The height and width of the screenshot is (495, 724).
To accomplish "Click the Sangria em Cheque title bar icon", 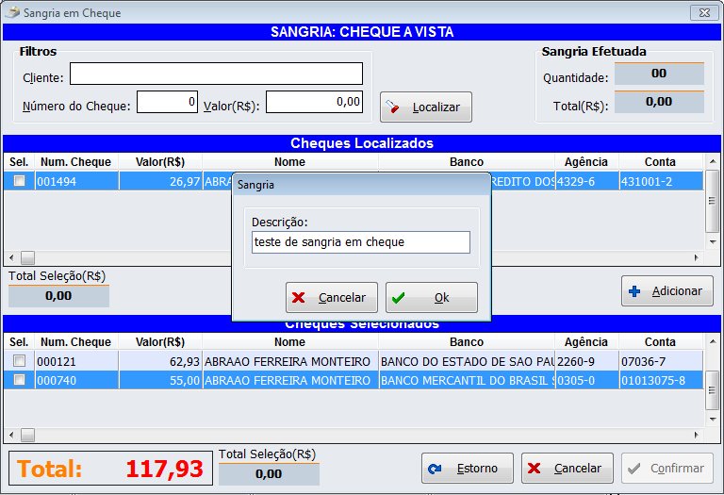I will tap(12, 13).
